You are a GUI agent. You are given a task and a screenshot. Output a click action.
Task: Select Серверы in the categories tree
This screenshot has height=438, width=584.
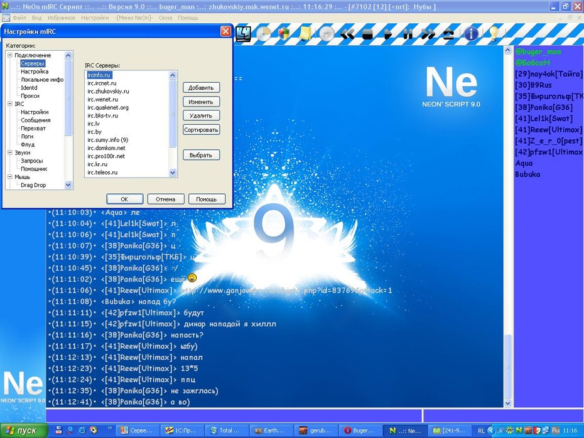(33, 63)
